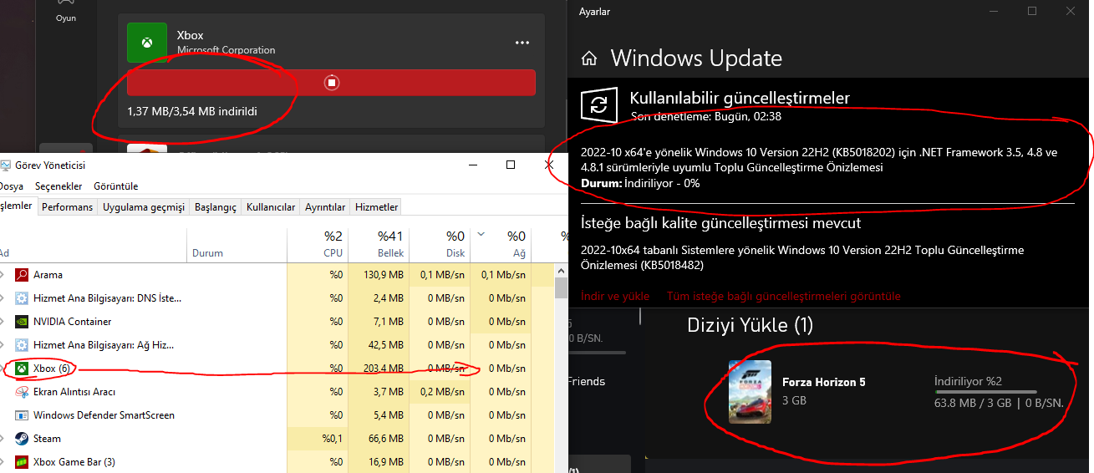Click the Diziyi Yükle (1) heading
This screenshot has width=1094, height=473.
(750, 325)
